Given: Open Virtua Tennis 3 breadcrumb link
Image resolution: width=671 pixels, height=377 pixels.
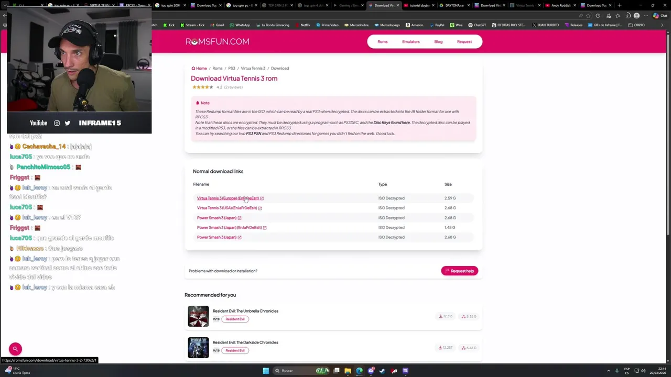Looking at the screenshot, I should point(253,68).
